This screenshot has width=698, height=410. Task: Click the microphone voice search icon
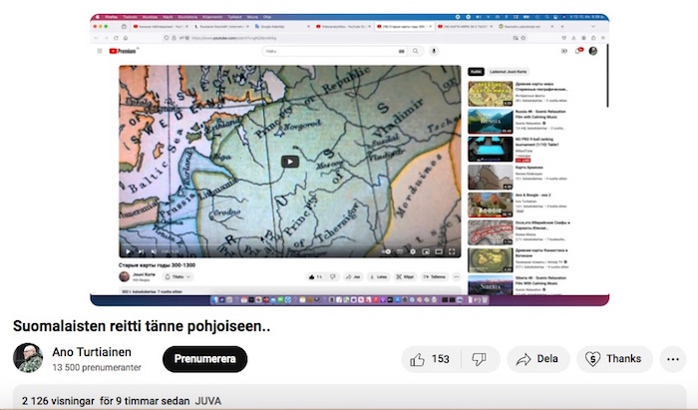point(434,51)
